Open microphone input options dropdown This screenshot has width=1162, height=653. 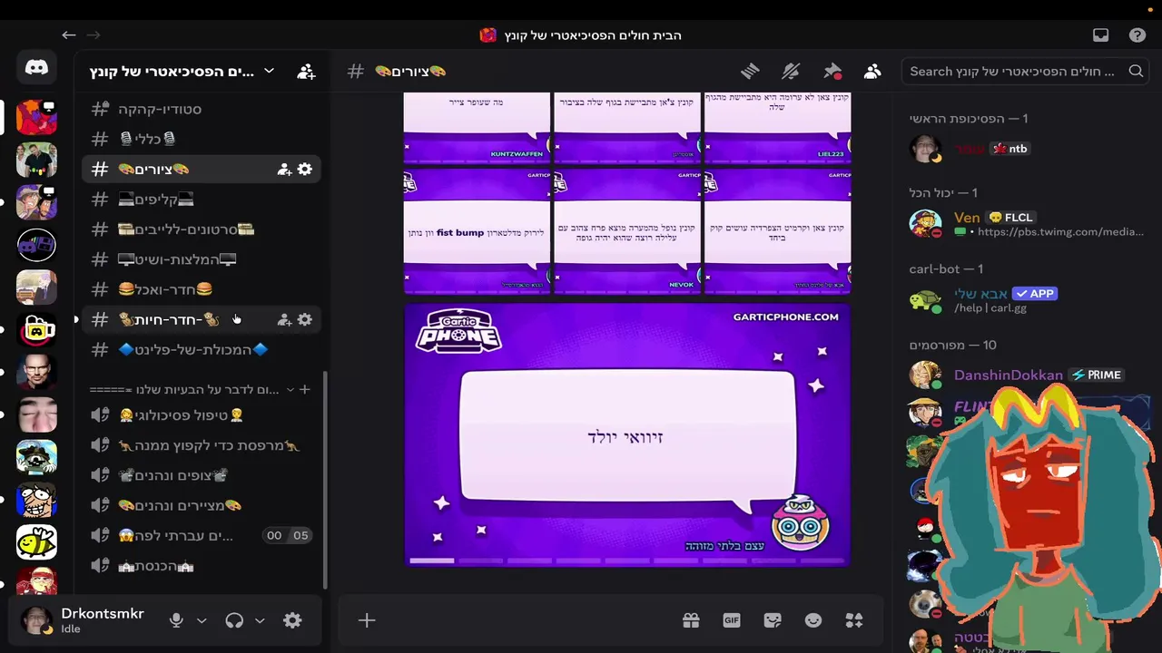click(x=202, y=620)
